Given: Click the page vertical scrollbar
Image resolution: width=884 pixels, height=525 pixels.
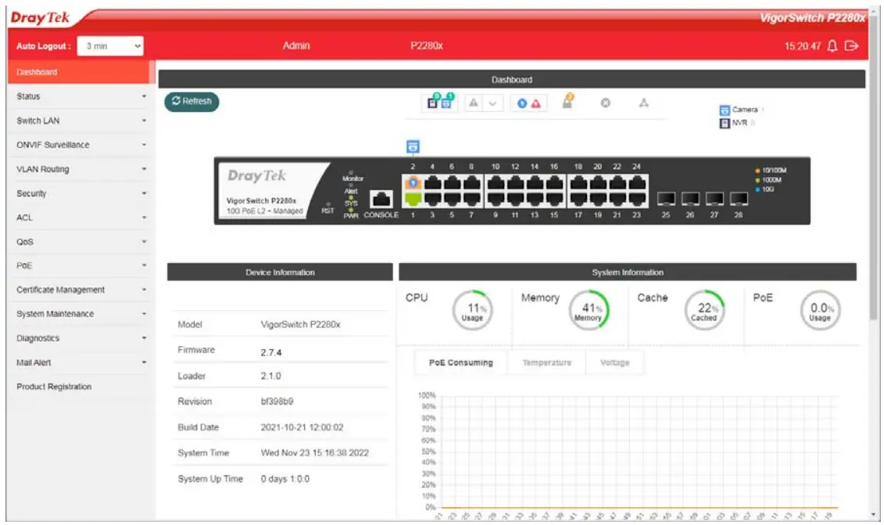Looking at the screenshot, I should 874,169.
